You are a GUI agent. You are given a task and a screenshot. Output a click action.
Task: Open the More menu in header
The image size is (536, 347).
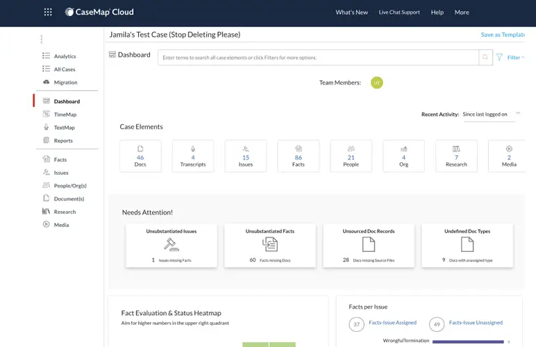click(x=462, y=12)
